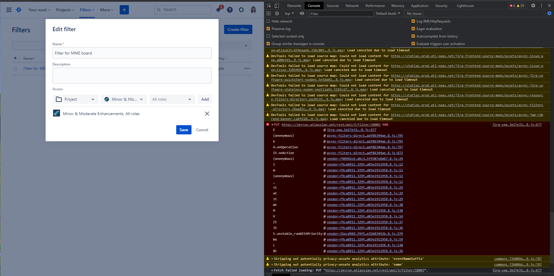Open the notifications bell
554x276 pixels.
[219, 10]
